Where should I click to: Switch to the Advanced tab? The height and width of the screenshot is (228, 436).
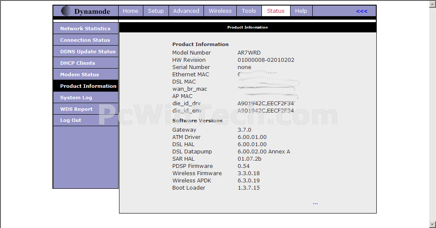pyautogui.click(x=186, y=11)
